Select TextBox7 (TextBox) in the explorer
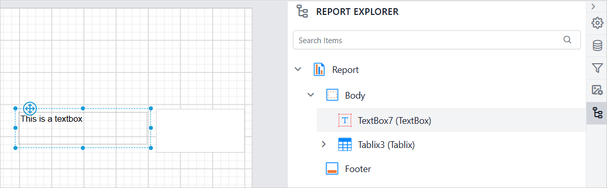The width and height of the screenshot is (607, 188). pyautogui.click(x=394, y=121)
